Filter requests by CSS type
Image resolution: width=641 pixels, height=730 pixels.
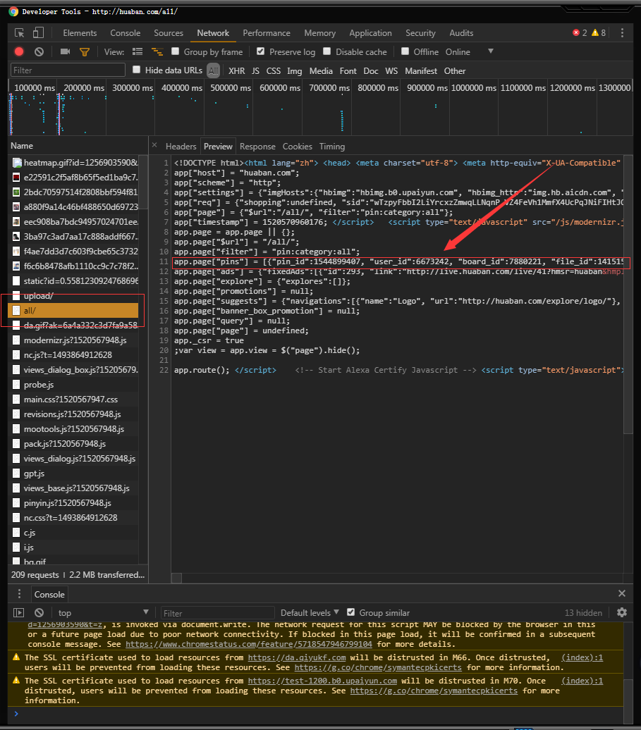tap(274, 70)
